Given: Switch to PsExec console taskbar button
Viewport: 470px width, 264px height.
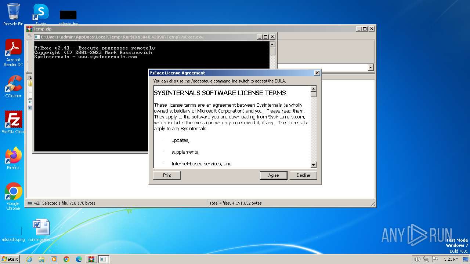Looking at the screenshot, I should 104,259.
